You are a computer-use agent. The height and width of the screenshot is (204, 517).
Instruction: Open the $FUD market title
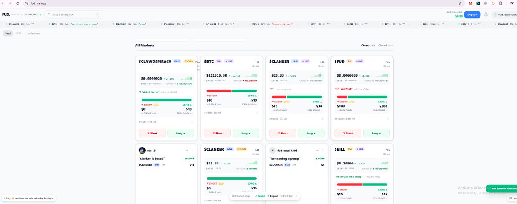point(340,62)
